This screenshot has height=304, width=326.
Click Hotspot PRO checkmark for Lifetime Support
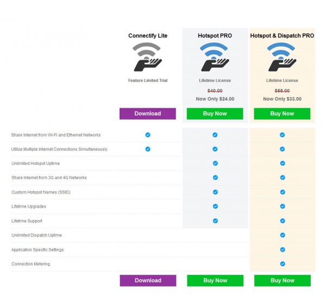(215, 221)
